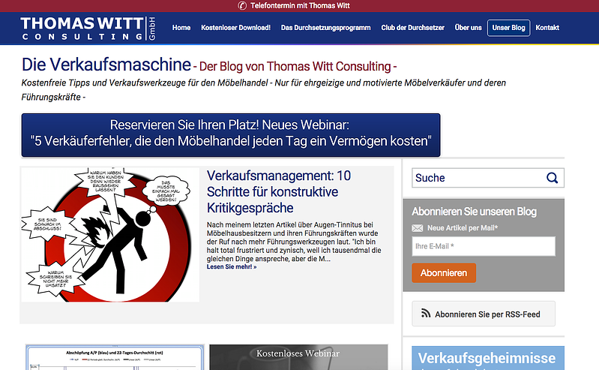Go to the Home menu item
Viewport: 599px width, 370px height.
click(181, 28)
